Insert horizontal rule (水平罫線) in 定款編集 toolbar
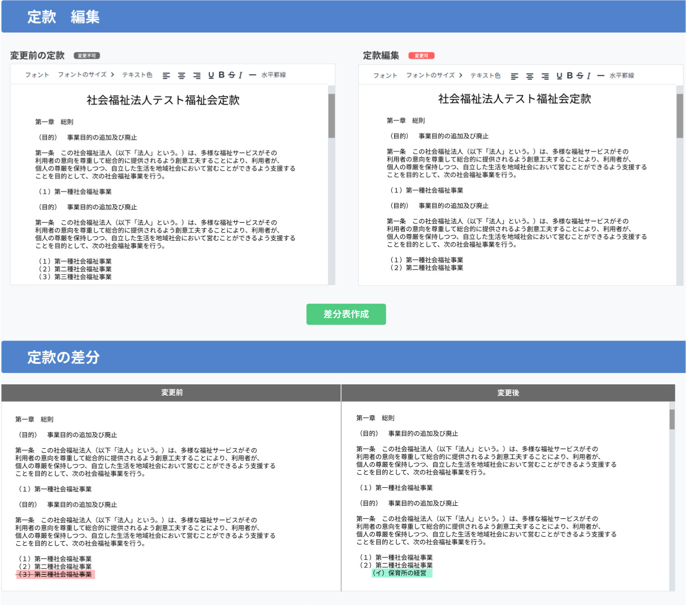Screen dimensions: 686x605 [x=616, y=76]
